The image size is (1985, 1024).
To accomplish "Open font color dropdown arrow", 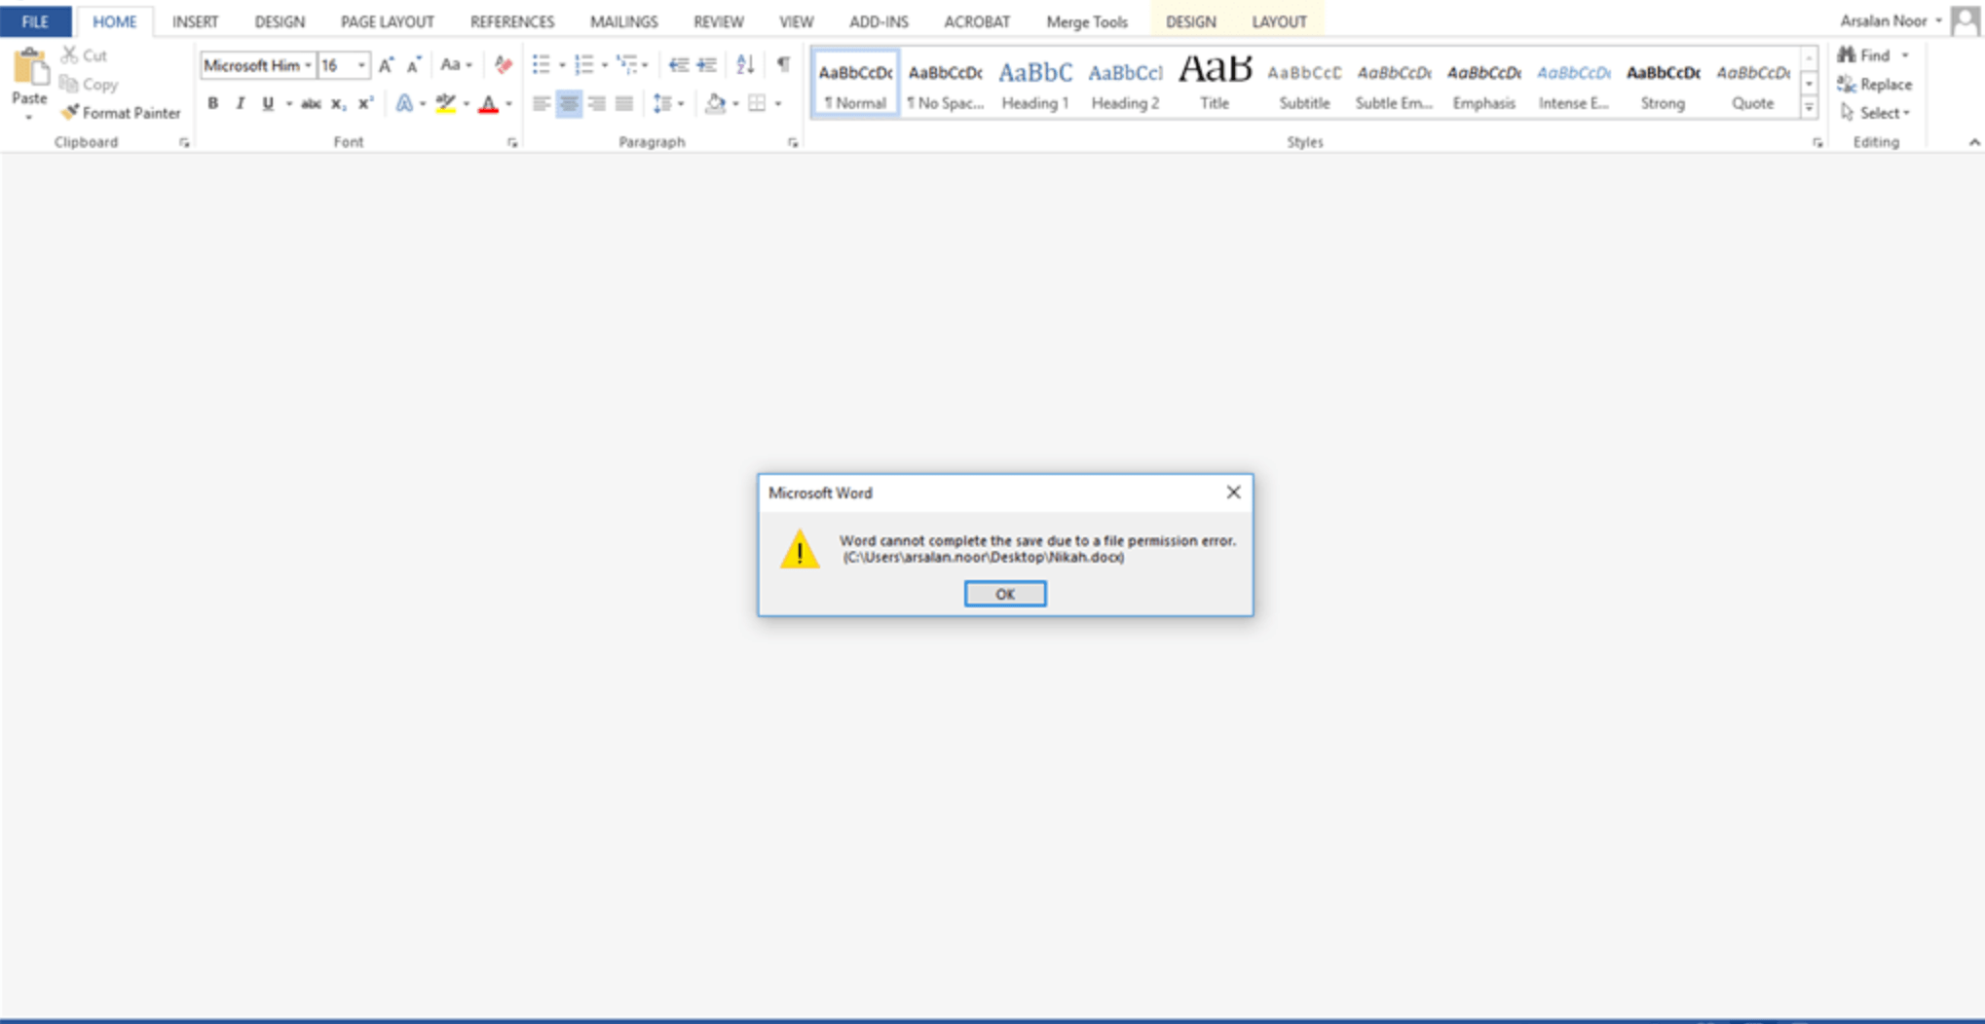I will click(x=508, y=103).
